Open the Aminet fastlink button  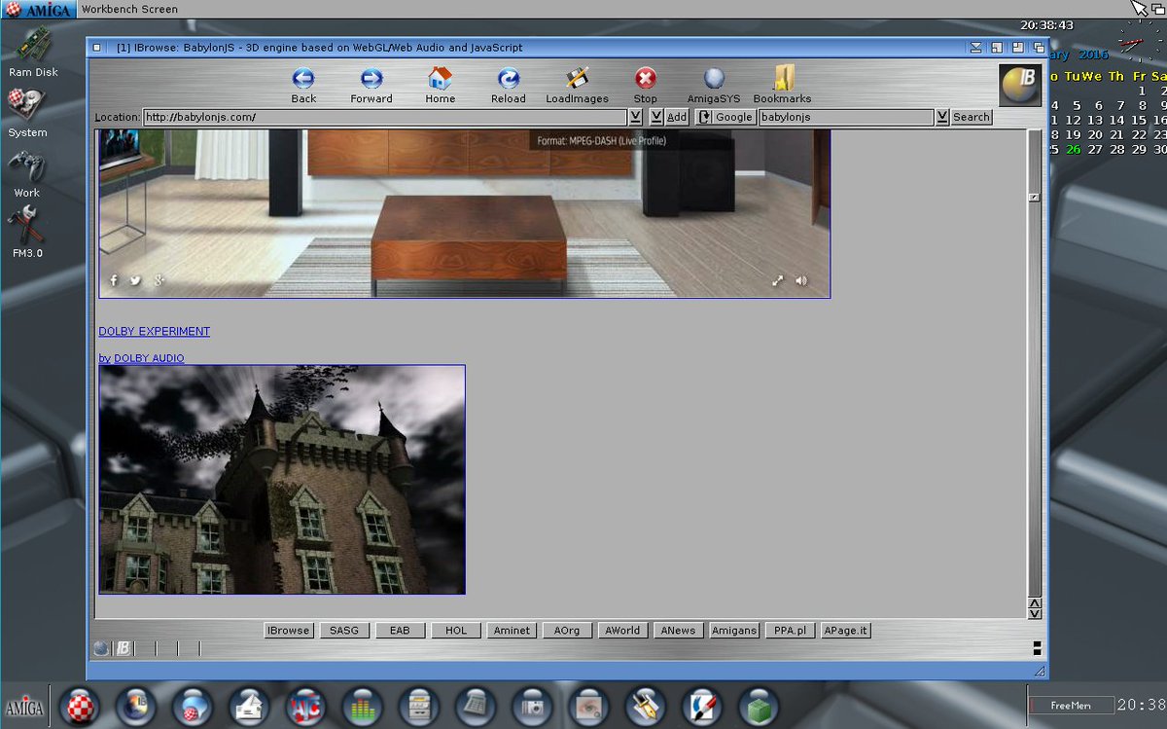tap(512, 631)
